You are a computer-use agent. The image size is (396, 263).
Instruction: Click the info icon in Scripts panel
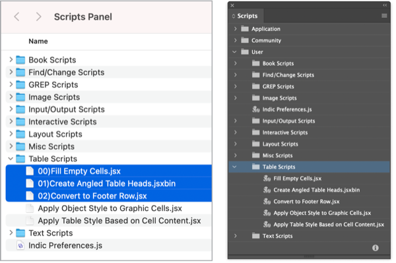[376, 248]
